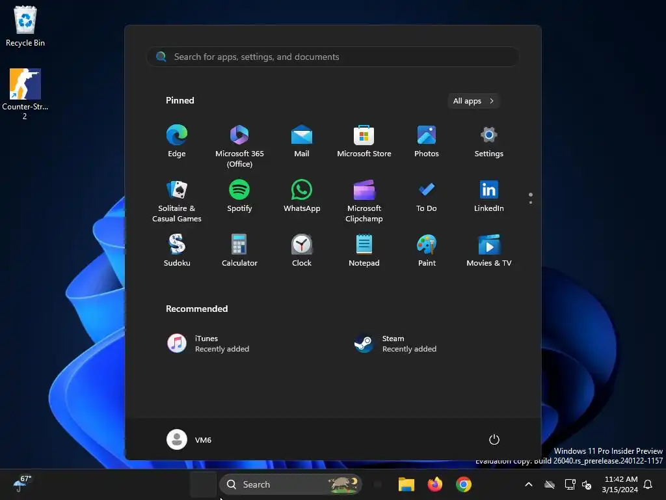666x500 pixels.
Task: Click the power button in Start menu
Action: [x=494, y=439]
